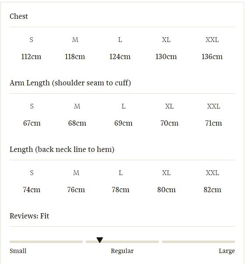245x264 pixels.
Task: Click the Arm Length section heading
Action: click(70, 83)
